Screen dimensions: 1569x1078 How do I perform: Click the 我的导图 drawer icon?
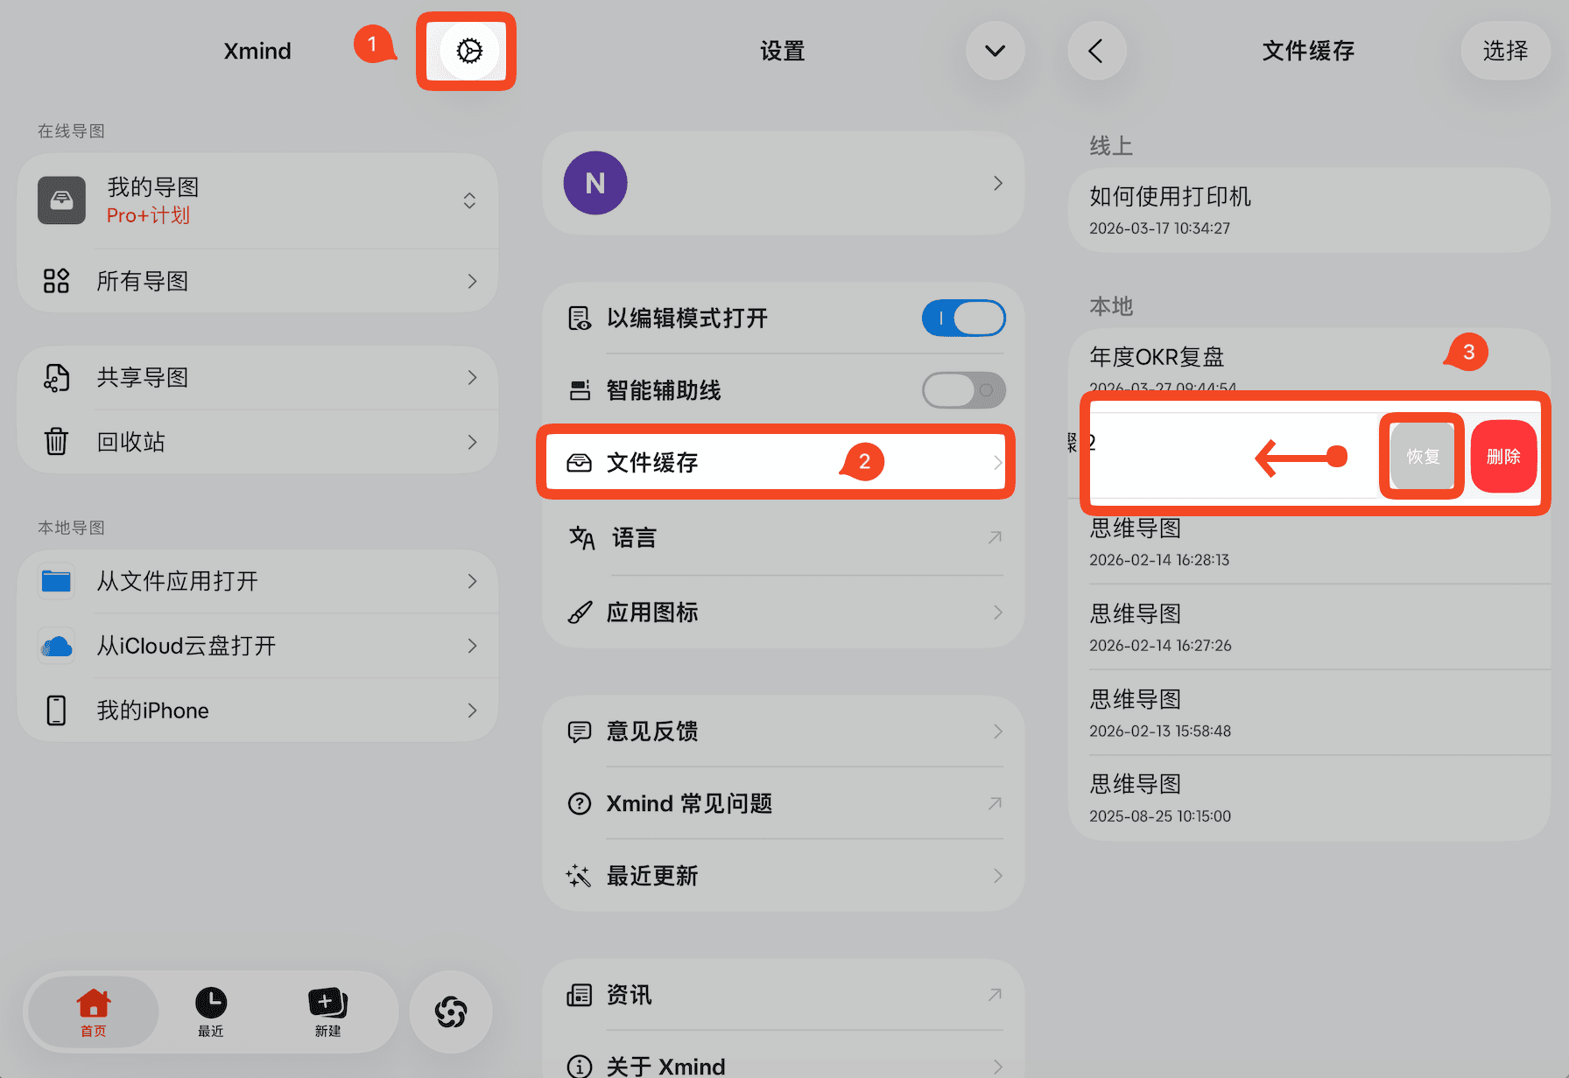pos(61,200)
